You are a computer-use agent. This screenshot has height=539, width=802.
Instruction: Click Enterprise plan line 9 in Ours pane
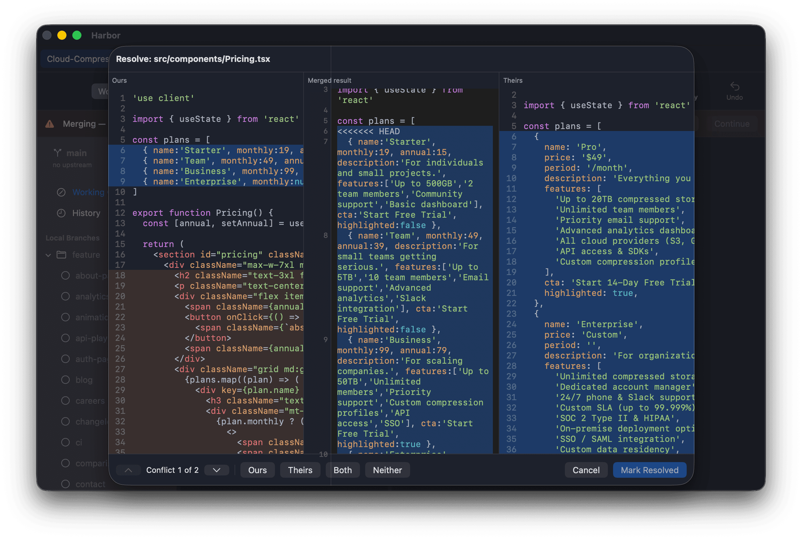pos(206,182)
